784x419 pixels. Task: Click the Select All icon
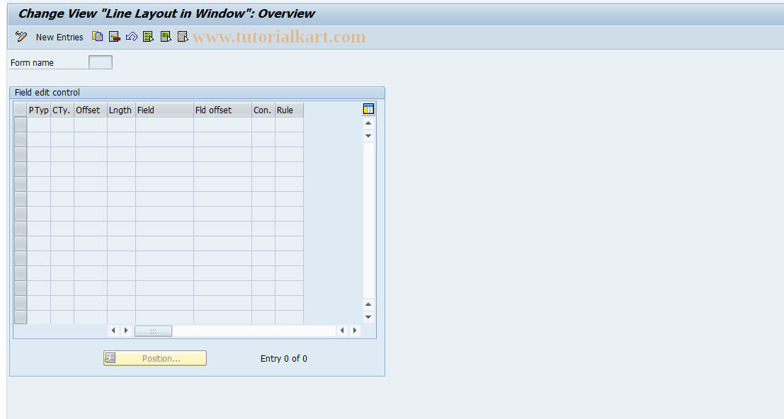tap(149, 37)
